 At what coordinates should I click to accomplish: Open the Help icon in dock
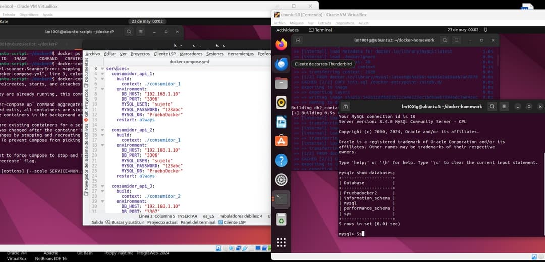tap(281, 161)
